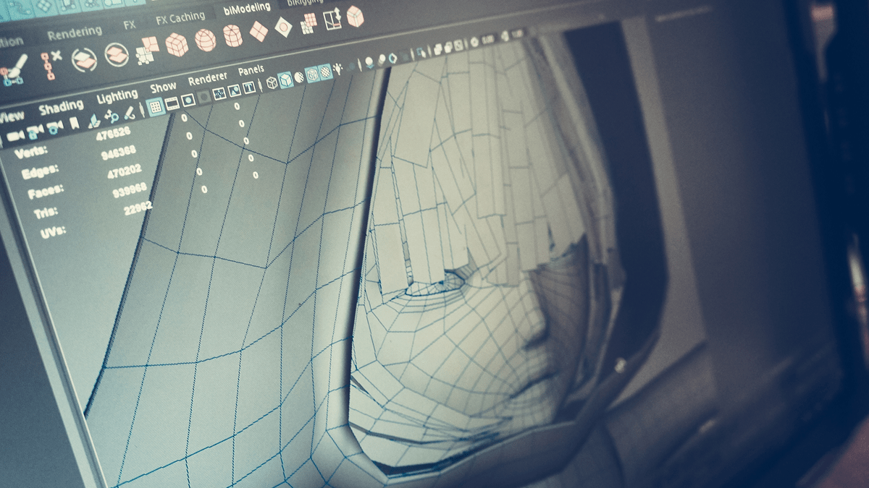869x488 pixels.
Task: Open the viewport Show menu
Action: point(162,87)
